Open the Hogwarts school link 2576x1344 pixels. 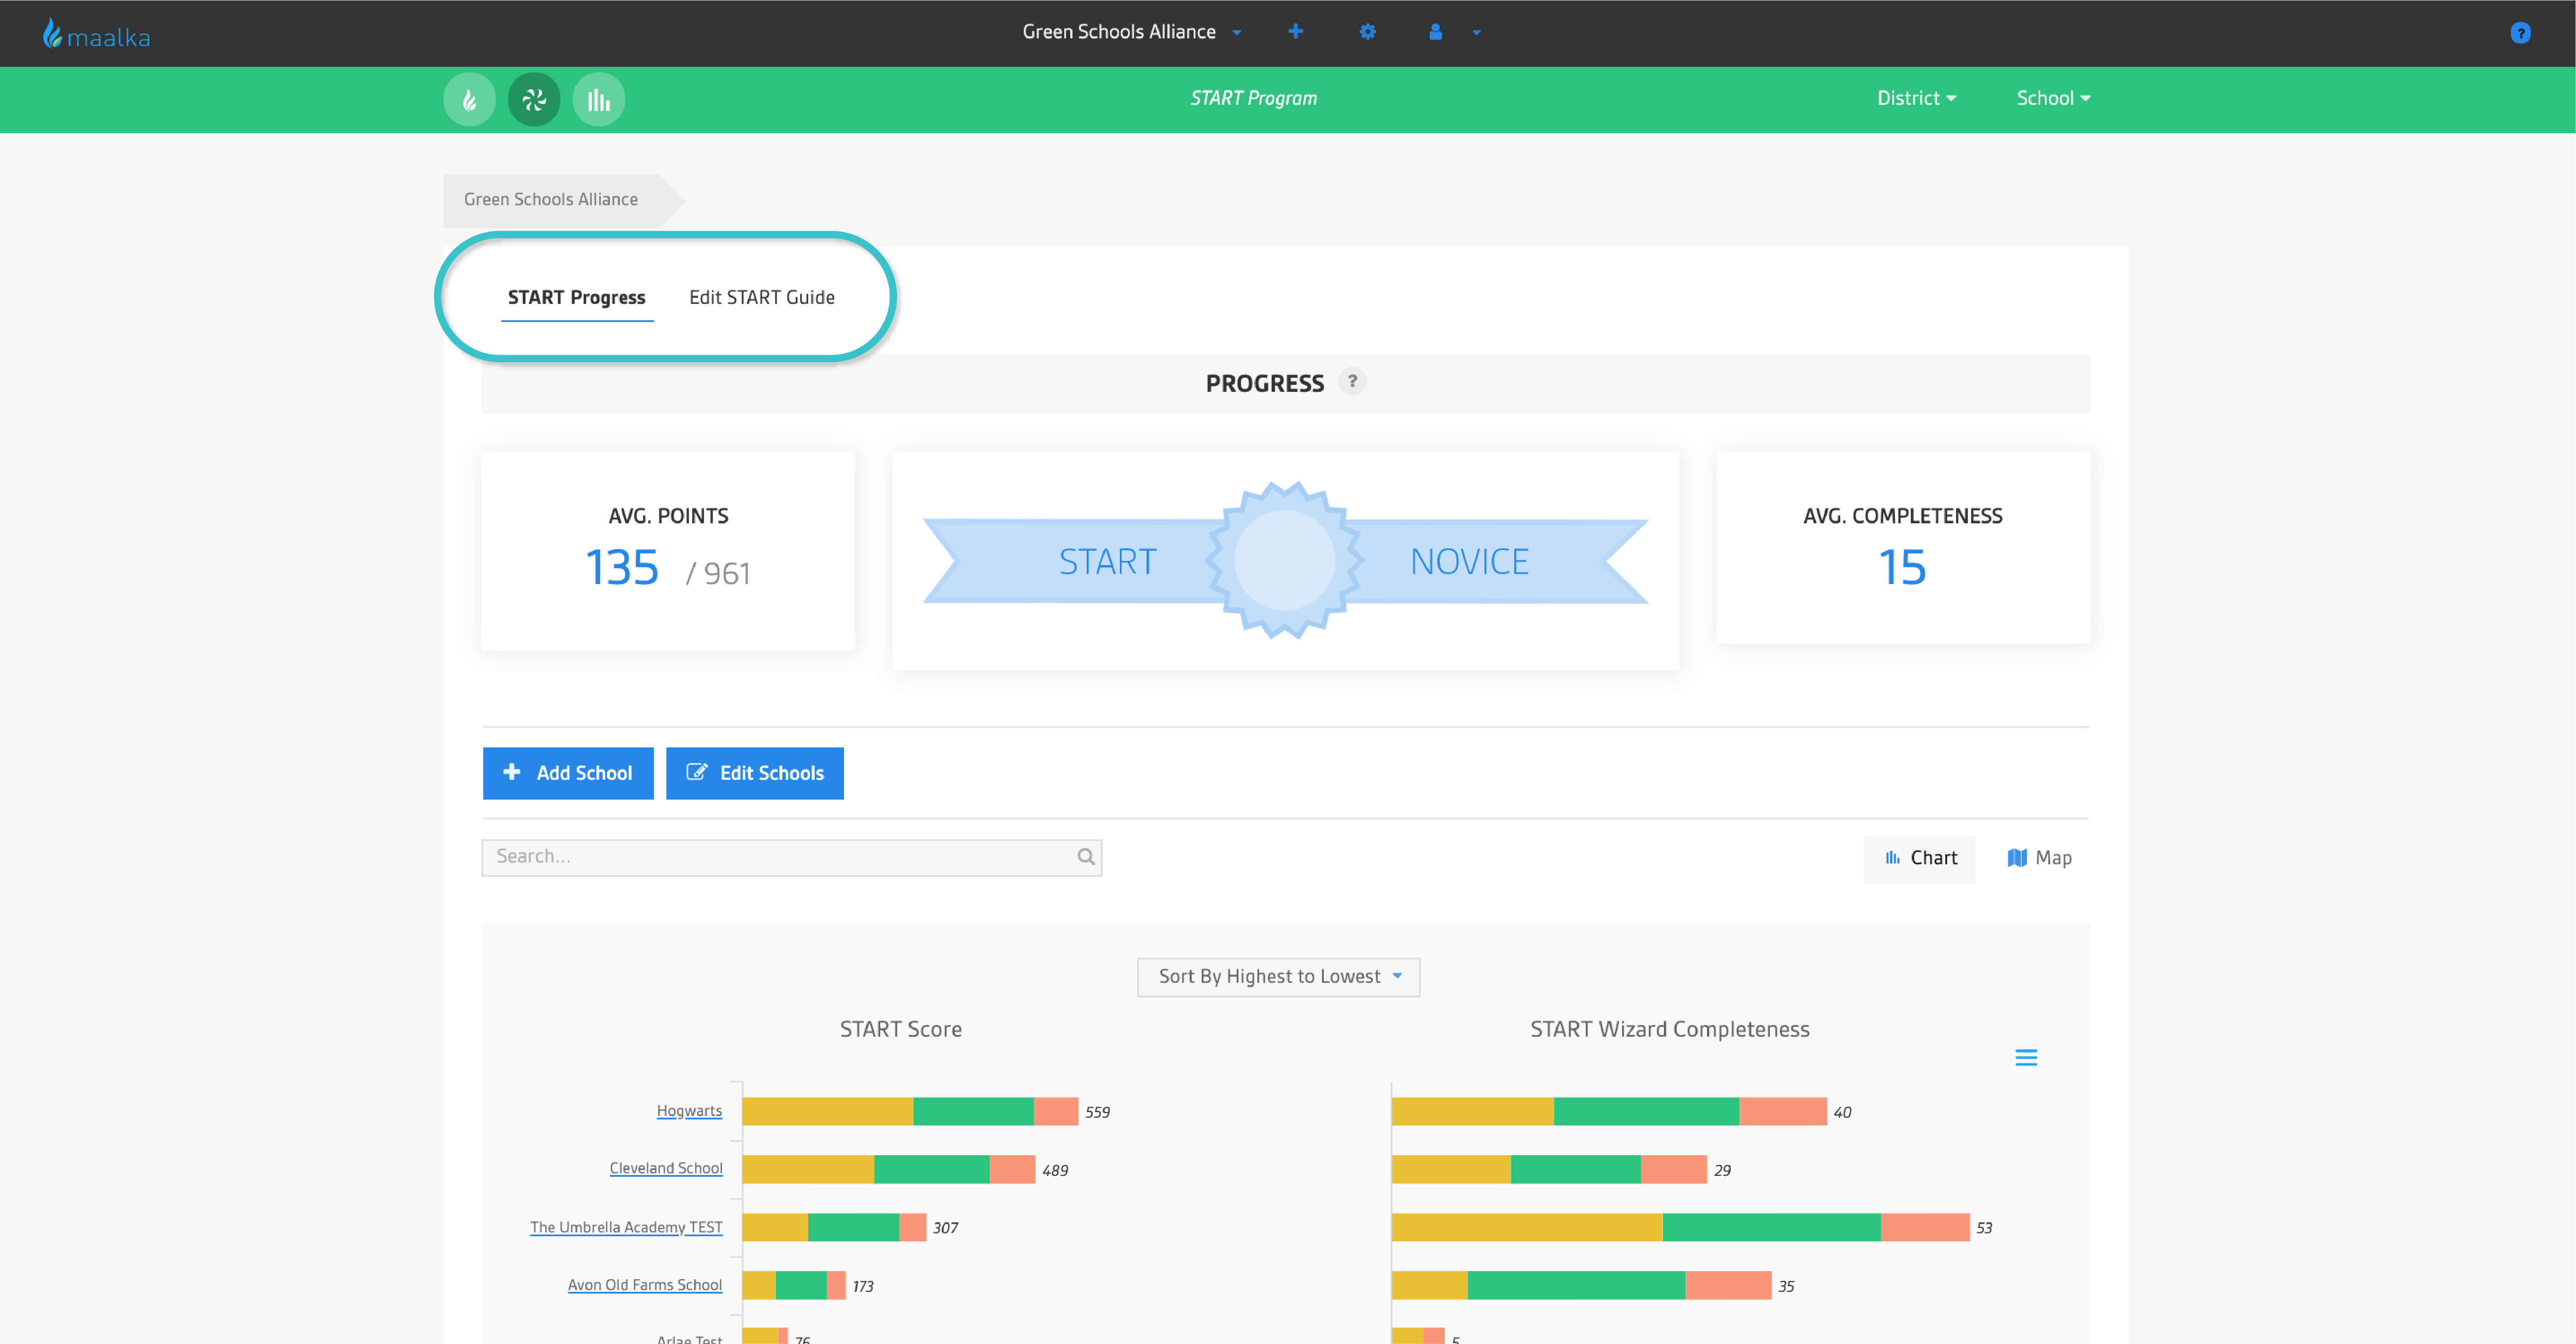tap(689, 1111)
